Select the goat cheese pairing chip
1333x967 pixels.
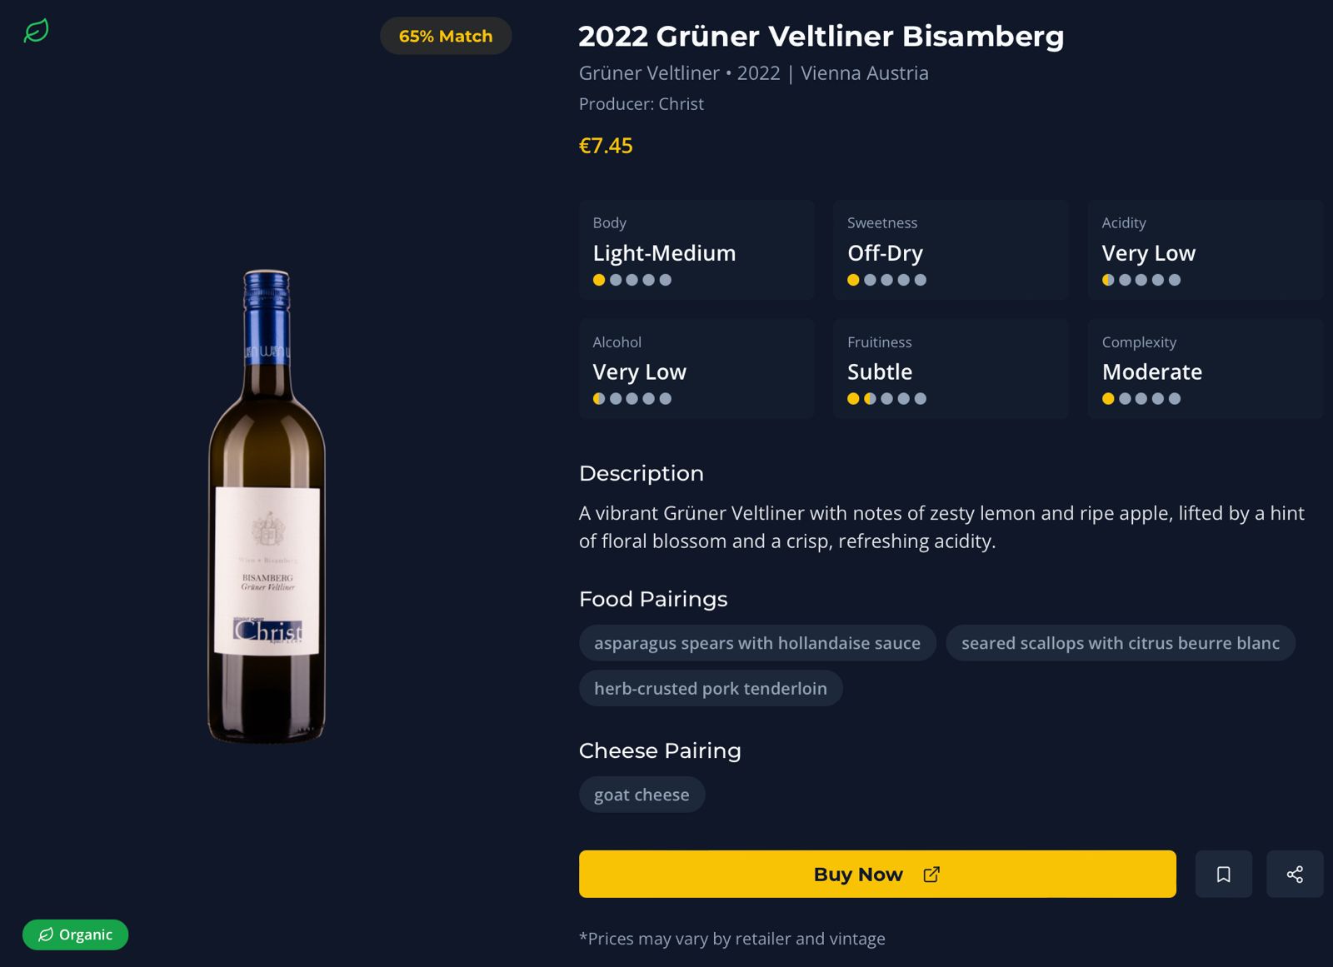(x=642, y=795)
